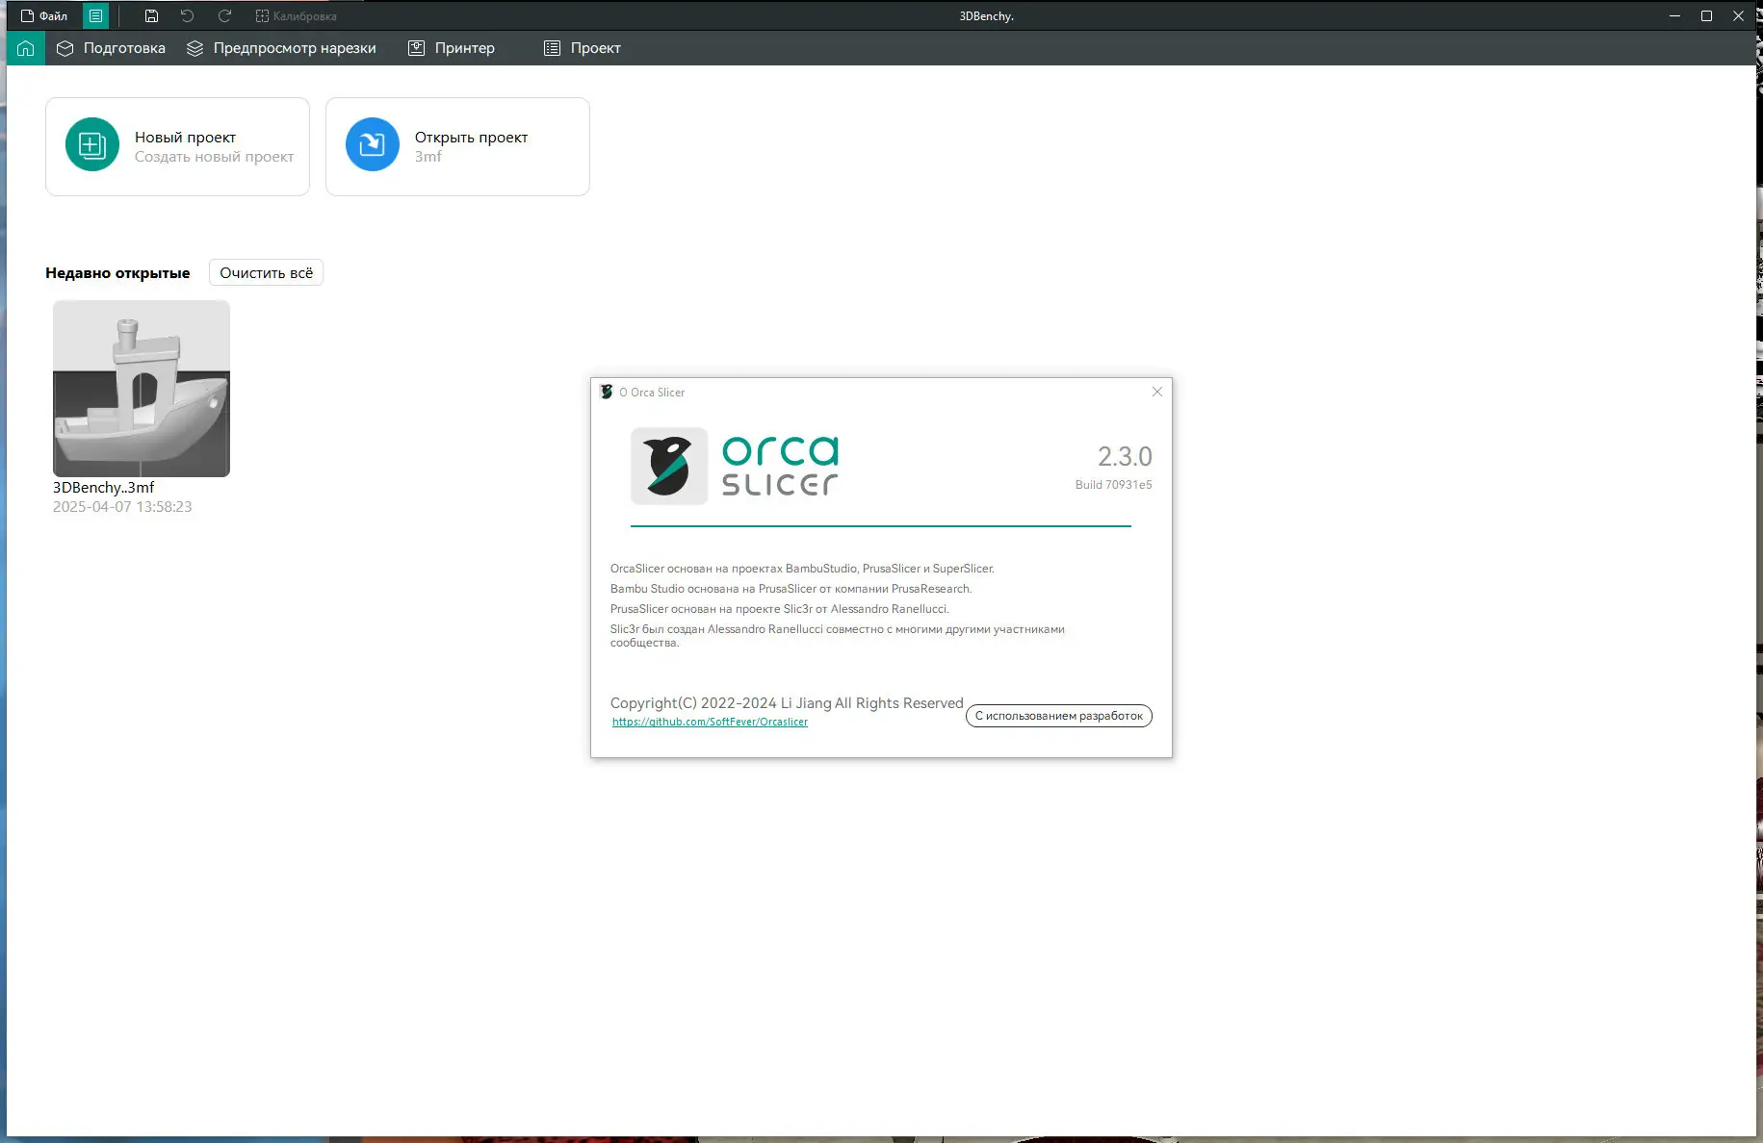This screenshot has height=1143, width=1763.
Task: Open the SoftFever/Orcaslicer GitHub link
Action: click(x=710, y=721)
